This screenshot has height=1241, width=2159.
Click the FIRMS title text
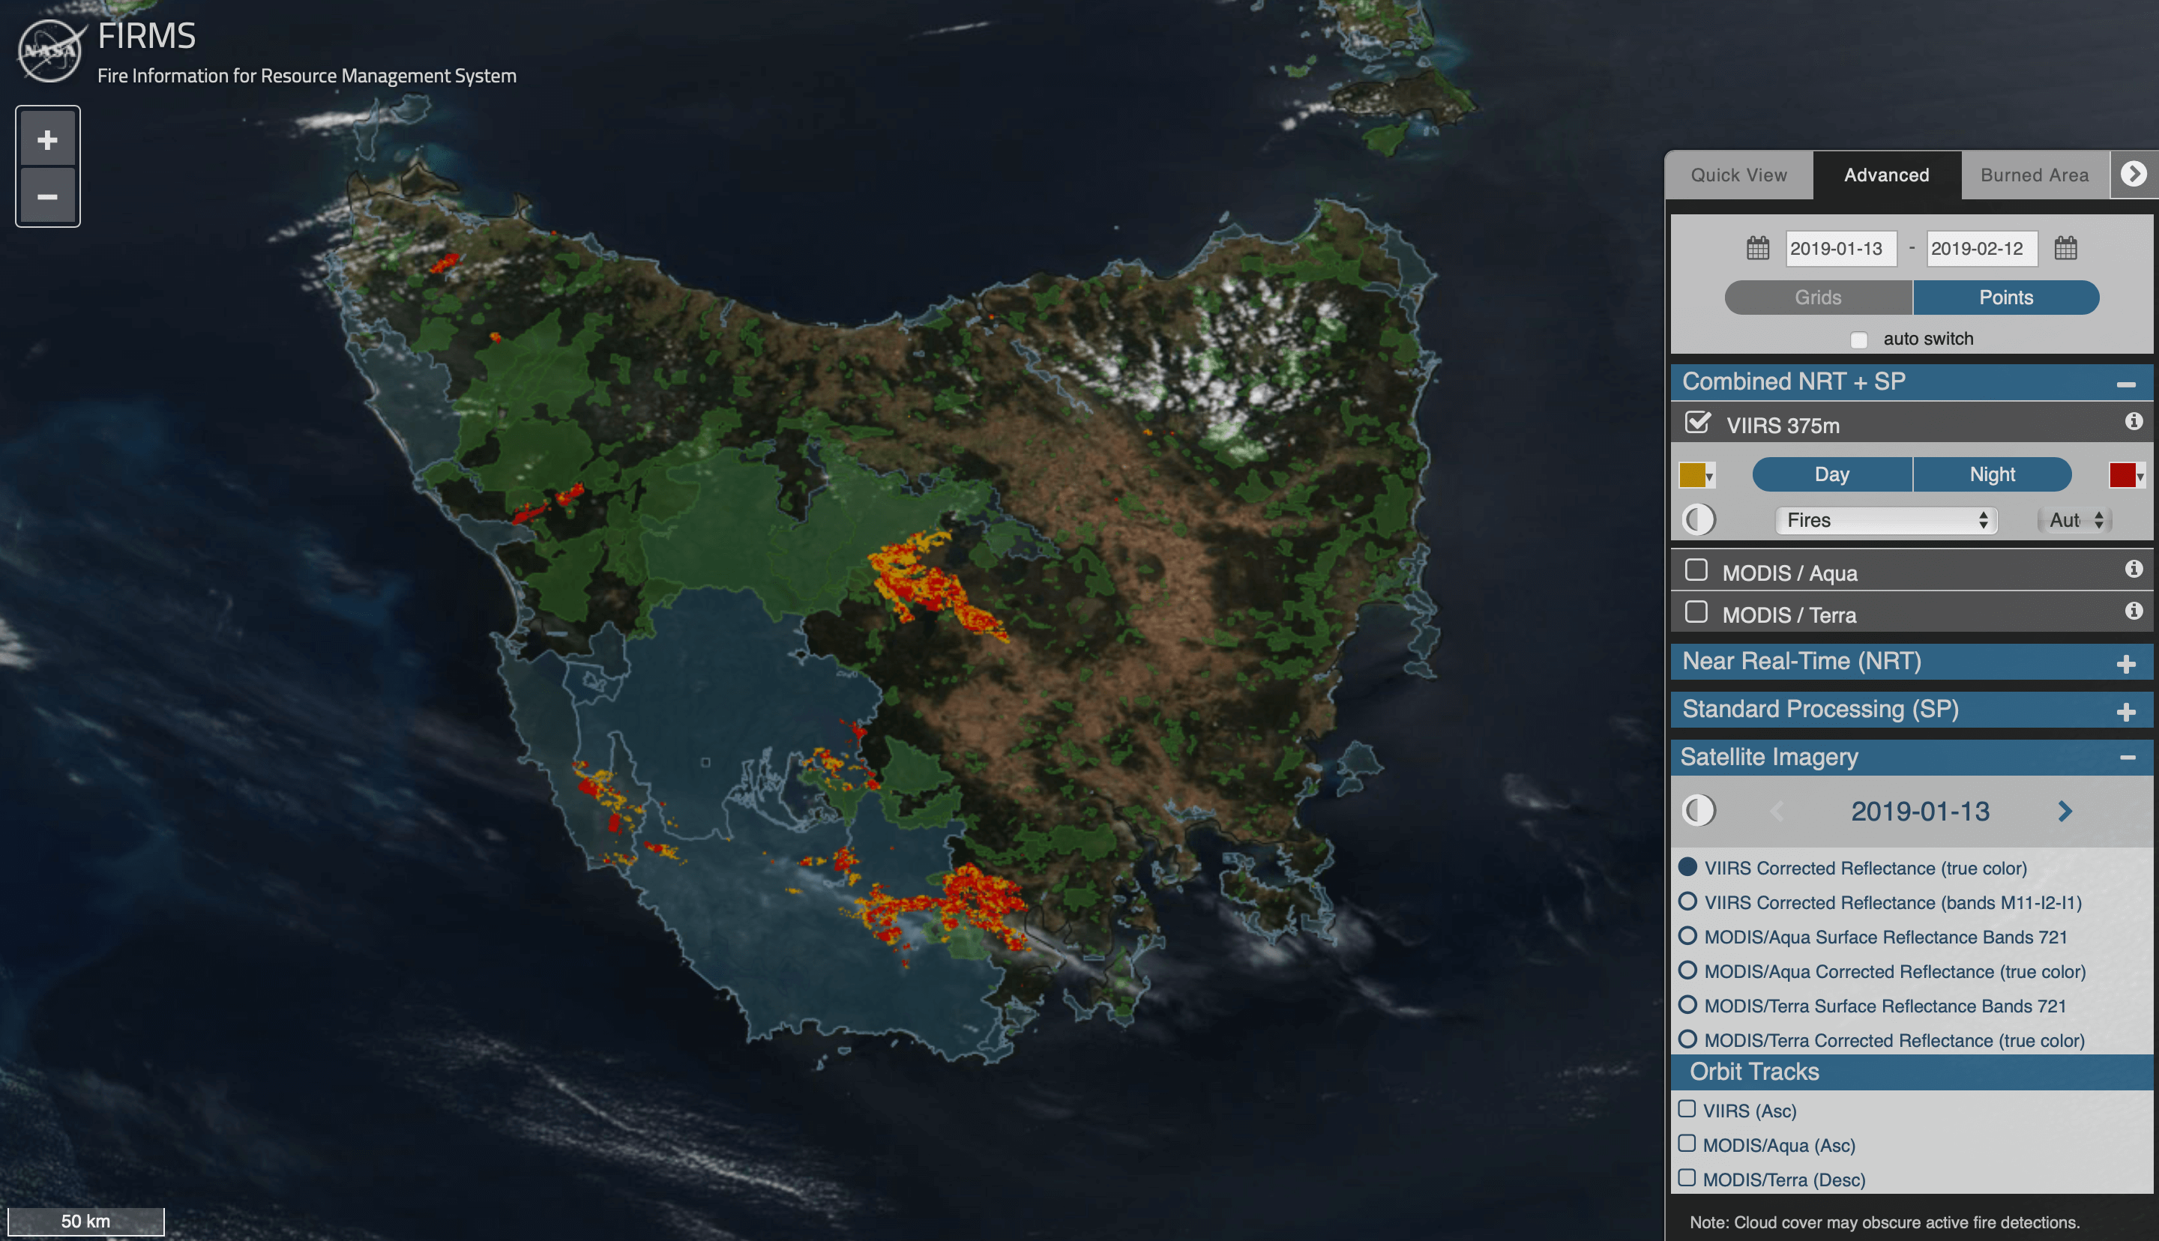147,36
